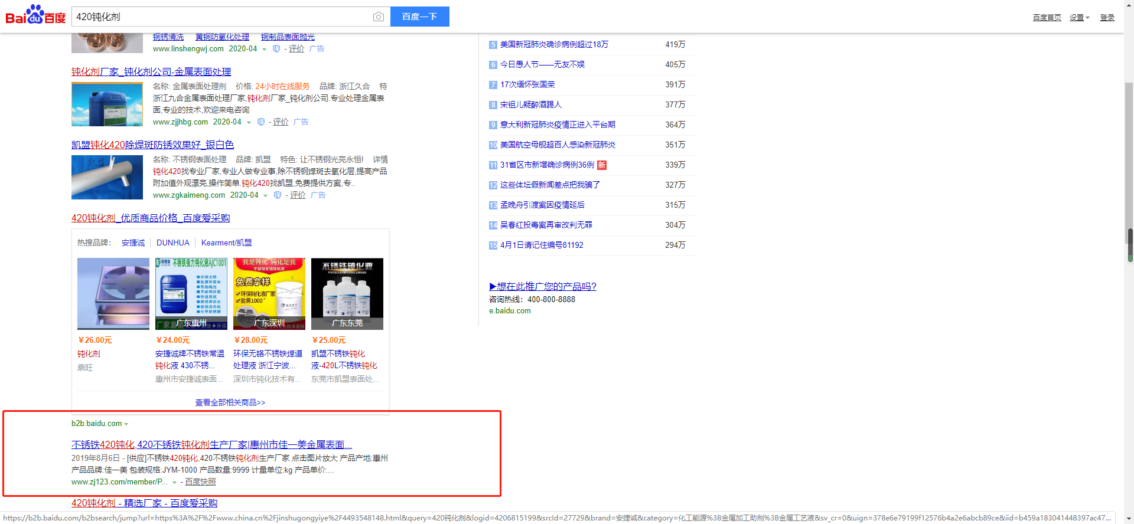Click scrollbar down arrow at bottom right
This screenshot has height=524, width=1134.
pyautogui.click(x=1130, y=518)
